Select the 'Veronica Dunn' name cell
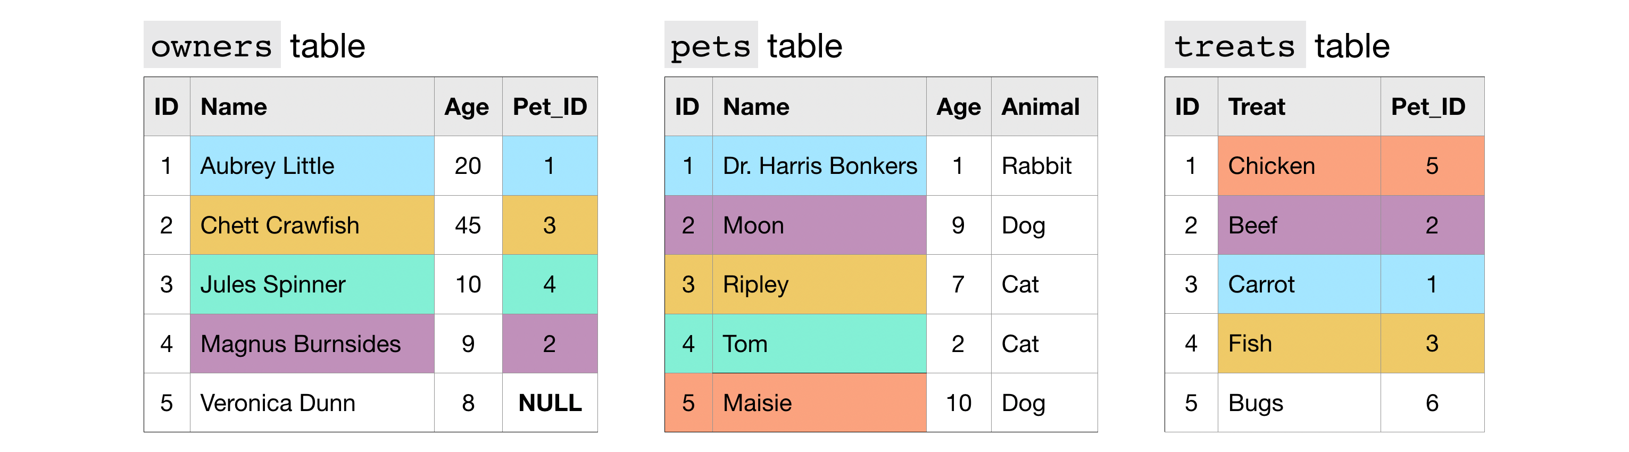 [312, 403]
